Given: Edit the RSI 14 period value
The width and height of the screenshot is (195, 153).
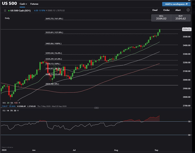Looking at the screenshot, I should 8,111.
